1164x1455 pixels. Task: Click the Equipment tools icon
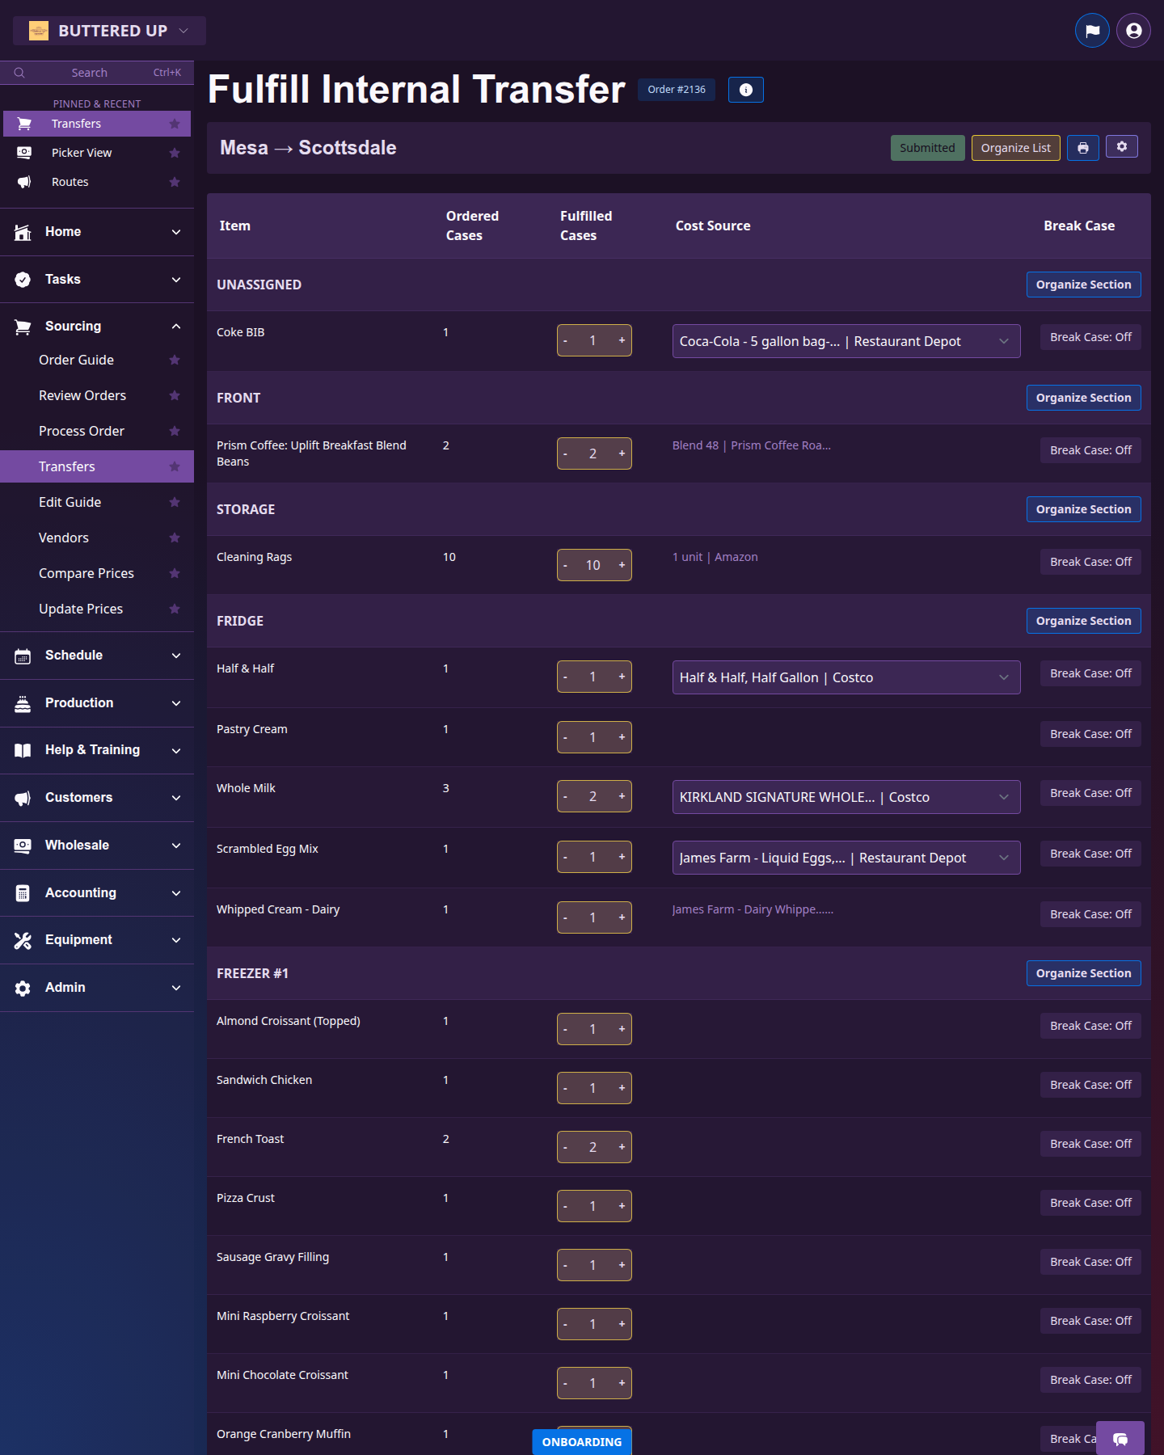(x=23, y=940)
